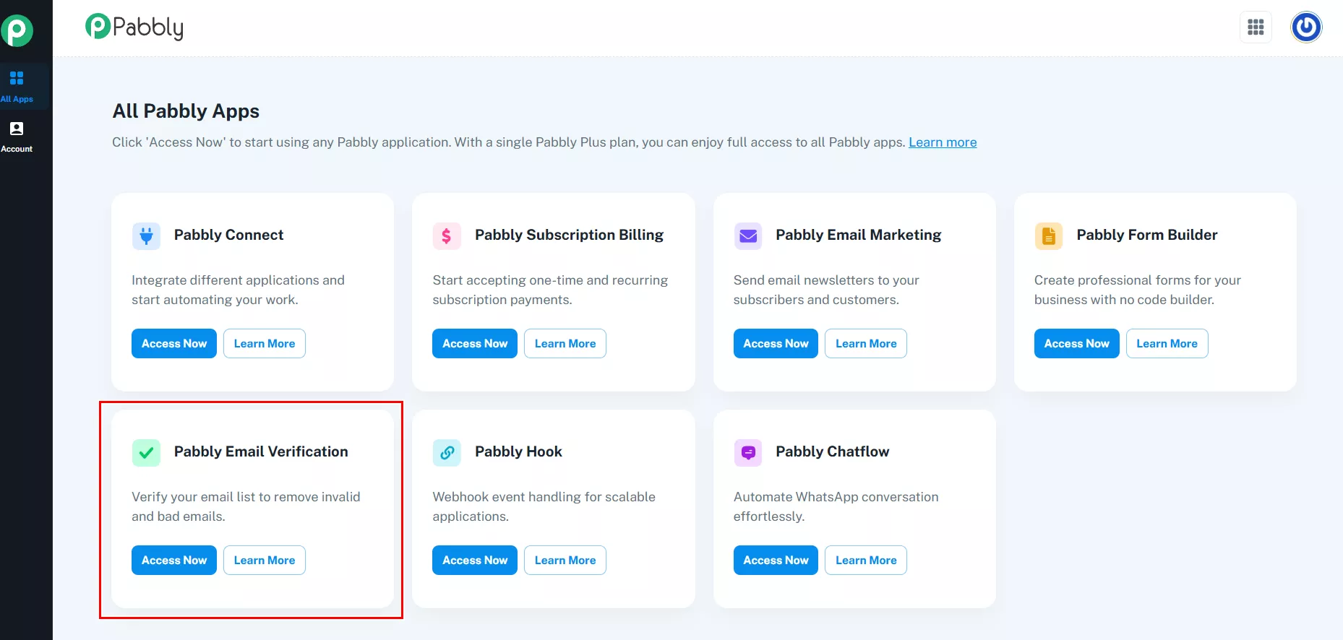Learn More about Pabbly Subscription Billing

[565, 343]
